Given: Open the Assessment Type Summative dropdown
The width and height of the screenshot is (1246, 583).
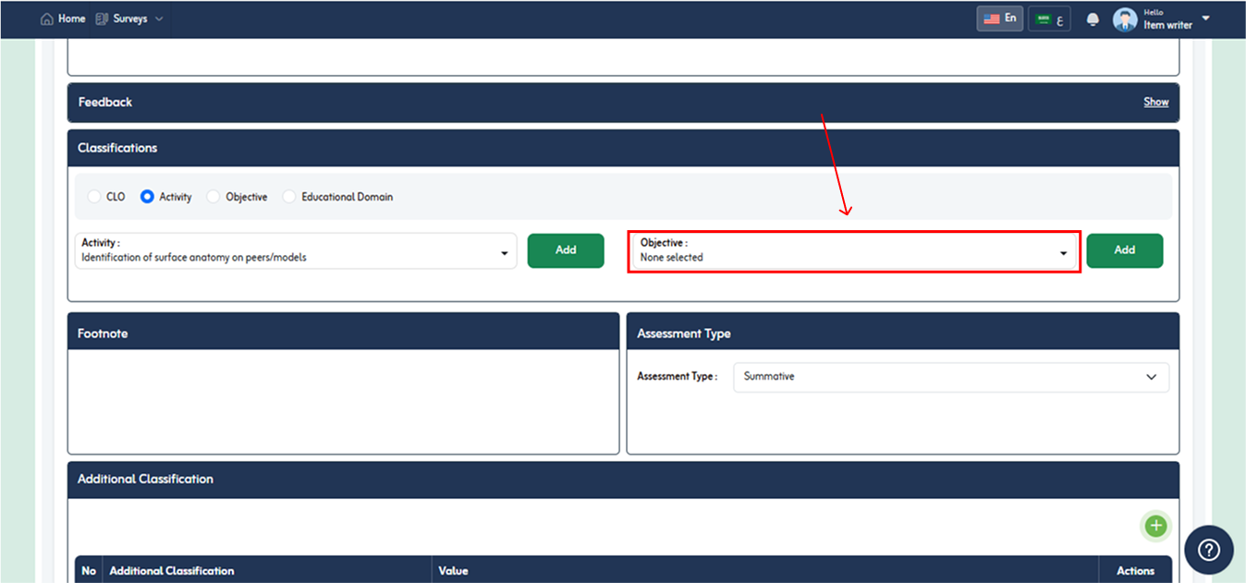Looking at the screenshot, I should [951, 377].
